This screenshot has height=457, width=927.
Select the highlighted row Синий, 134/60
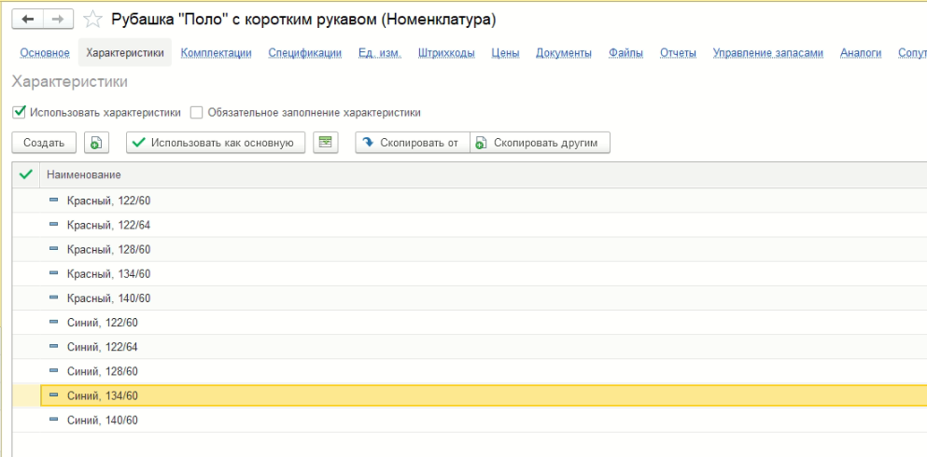[470, 395]
